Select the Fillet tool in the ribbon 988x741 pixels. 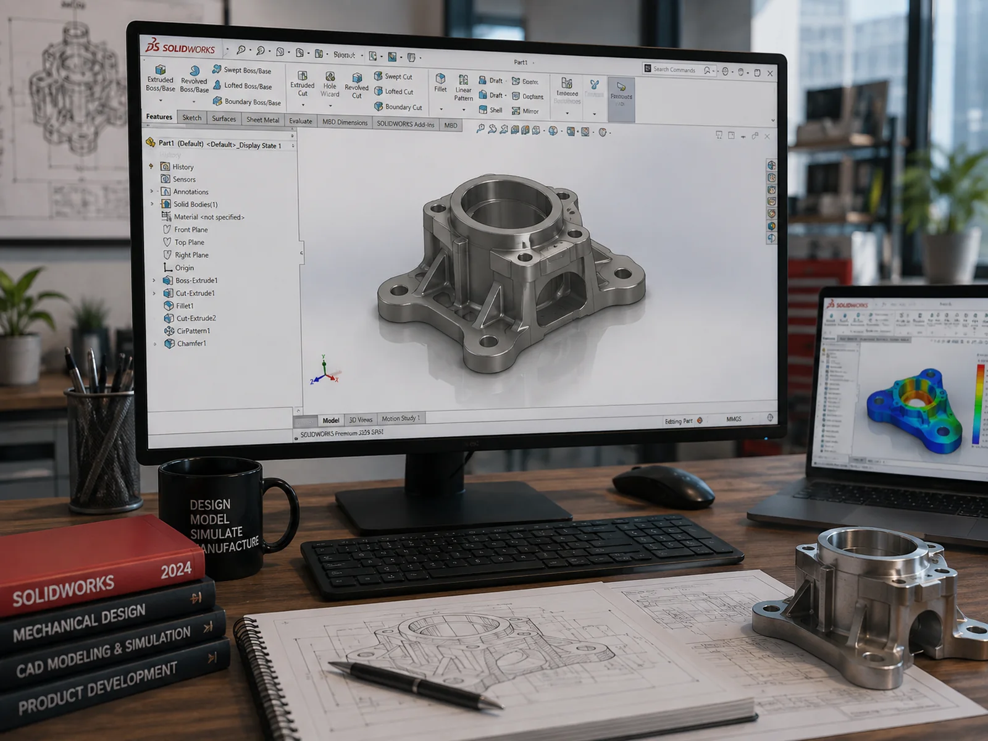tap(440, 83)
